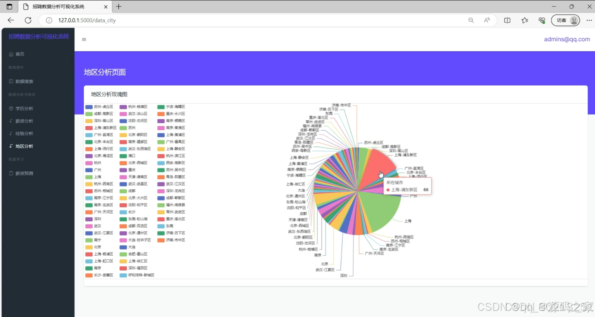The image size is (595, 317).
Task: Open the browser settings menu (...)
Action: 589,20
